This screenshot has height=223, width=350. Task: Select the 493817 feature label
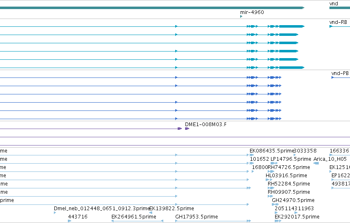341,184
